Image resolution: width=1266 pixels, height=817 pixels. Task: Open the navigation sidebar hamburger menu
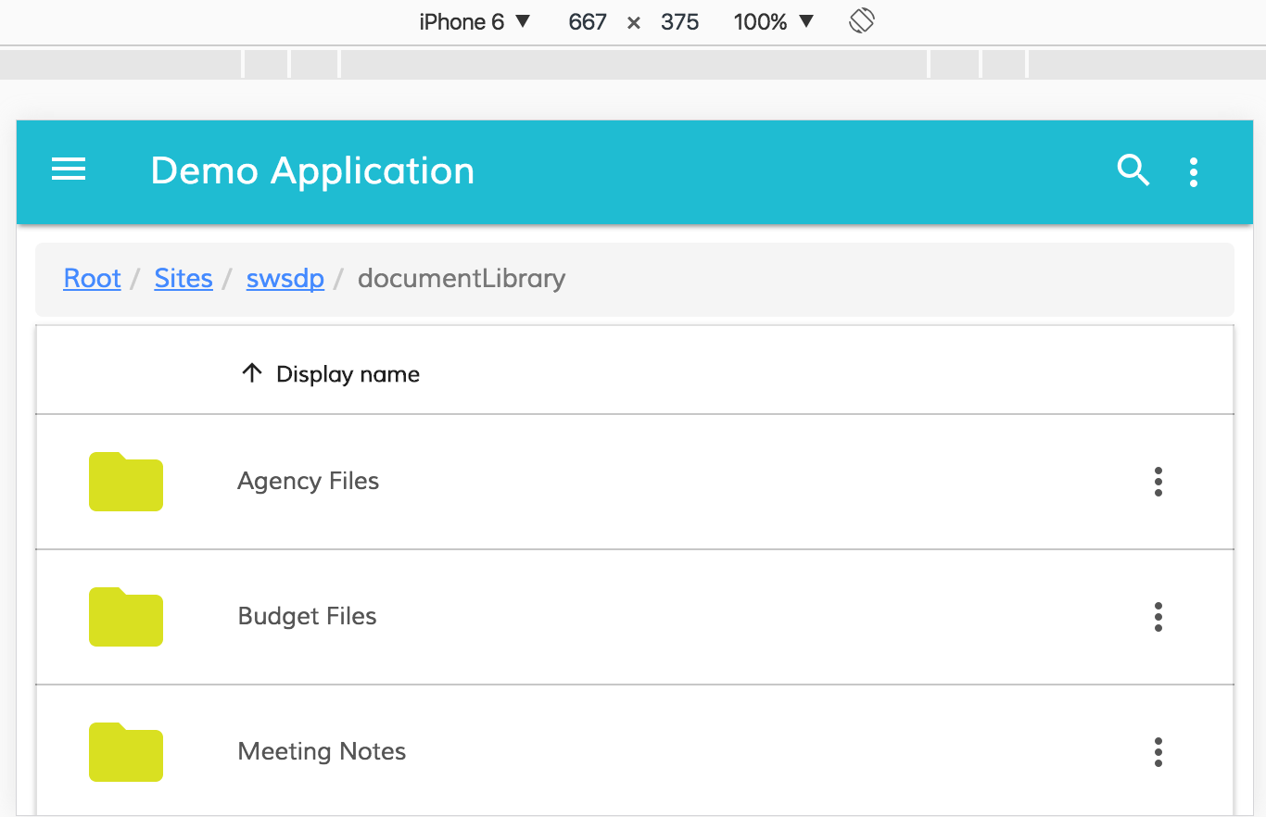(x=68, y=170)
